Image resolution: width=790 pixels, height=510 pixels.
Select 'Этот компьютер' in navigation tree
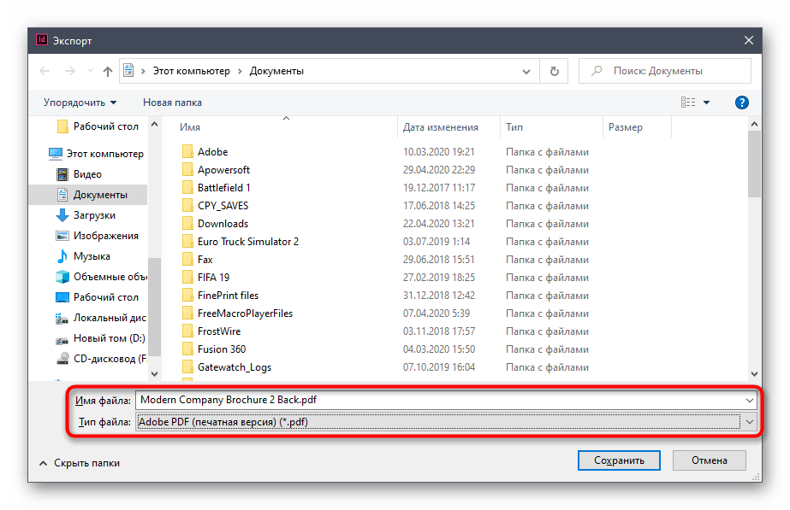[x=96, y=154]
